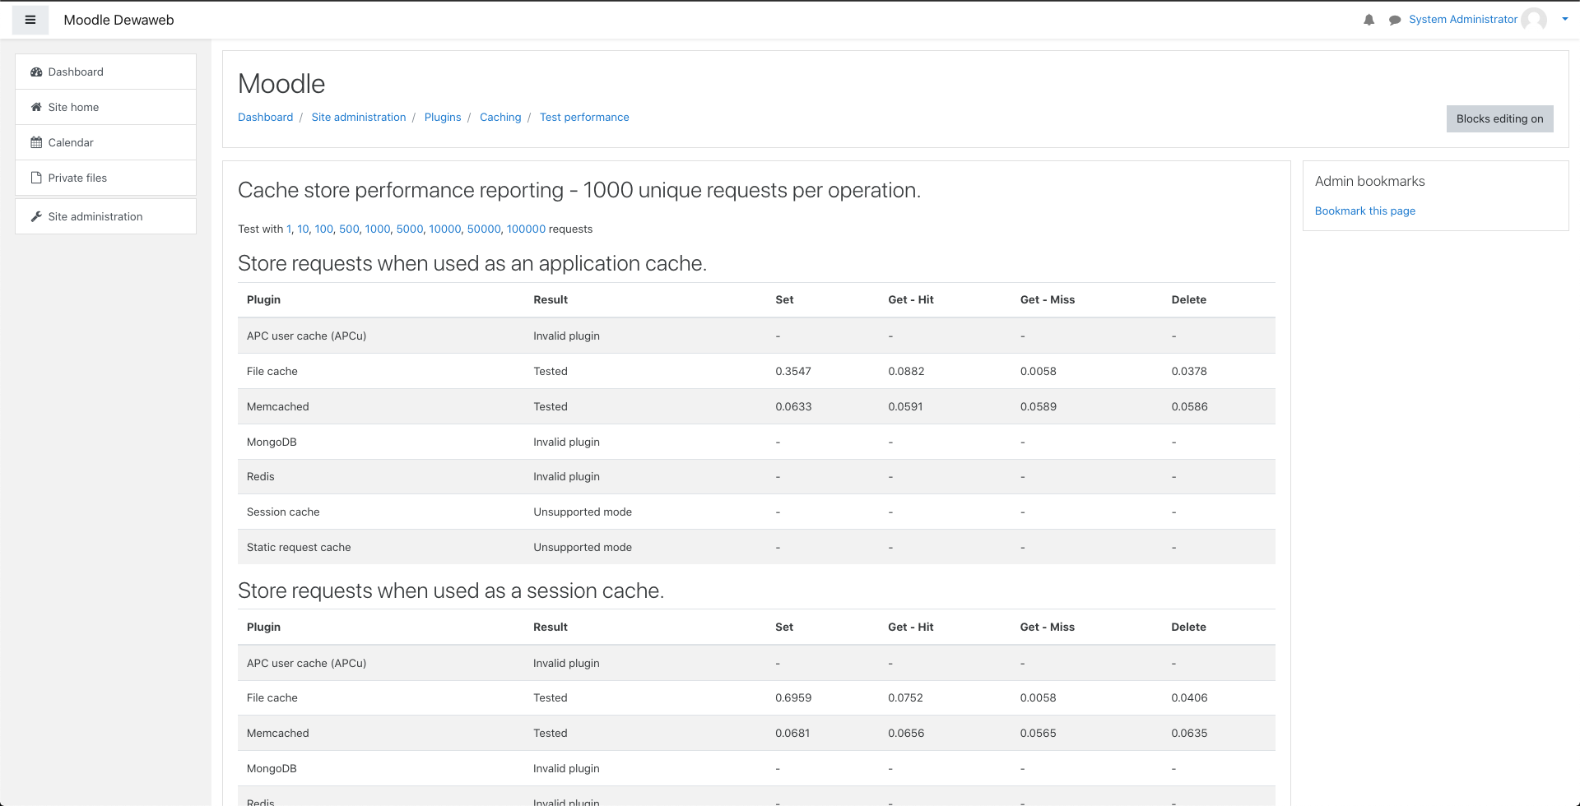Screen dimensions: 1580x806
Task: Open System Administrator profile link
Action: [x=1462, y=19]
